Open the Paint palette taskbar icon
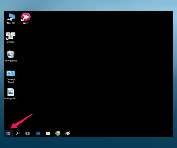Viewport: 177px width, 148px height. [x=68, y=134]
